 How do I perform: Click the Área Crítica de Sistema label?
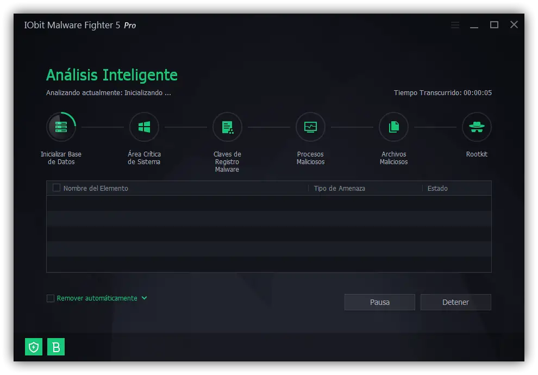(144, 158)
